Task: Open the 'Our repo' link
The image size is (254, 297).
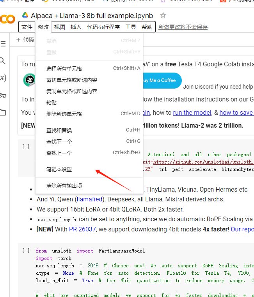Action: click(x=242, y=229)
